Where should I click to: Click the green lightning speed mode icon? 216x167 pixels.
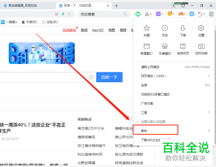click(x=63, y=14)
